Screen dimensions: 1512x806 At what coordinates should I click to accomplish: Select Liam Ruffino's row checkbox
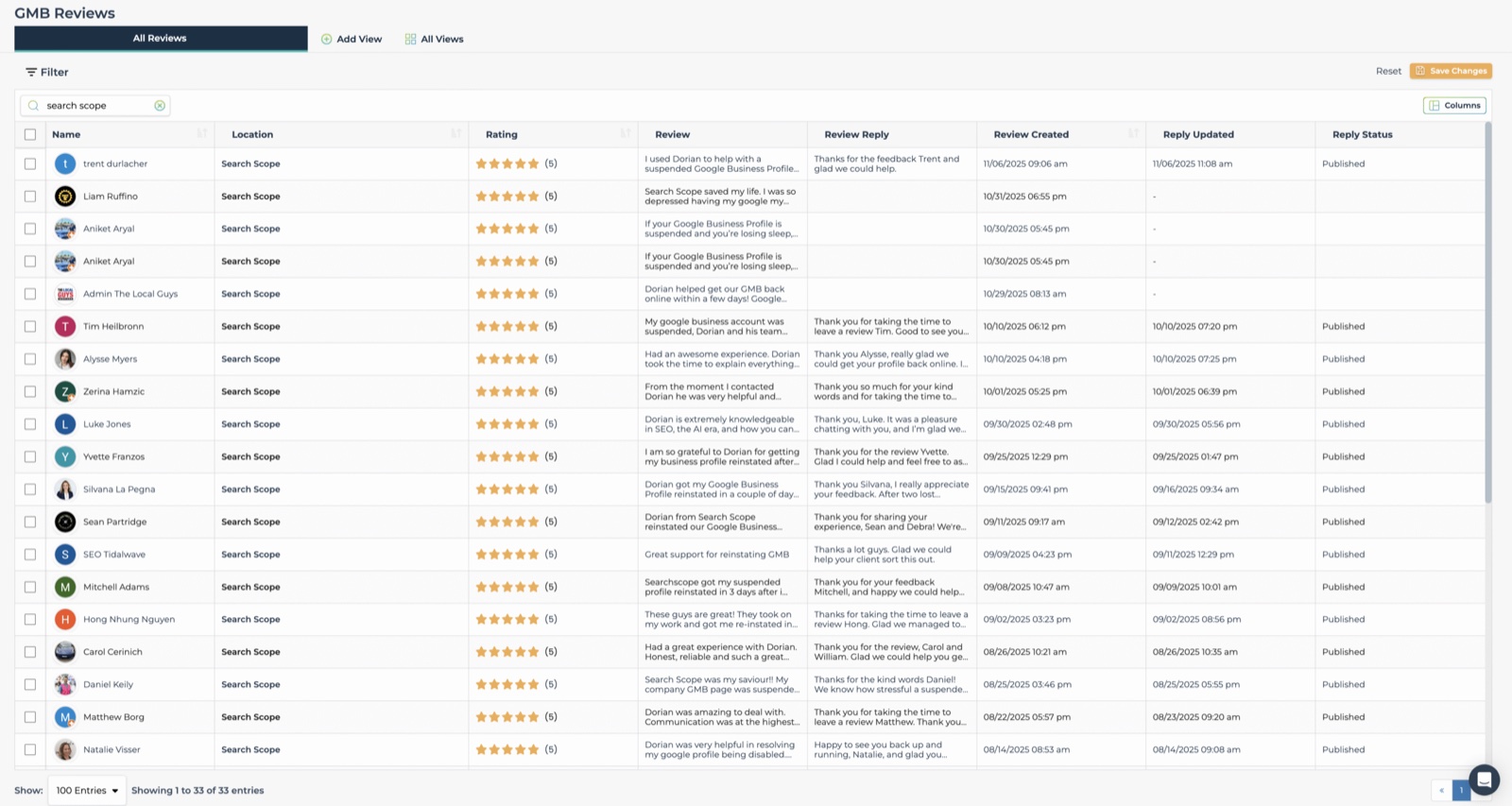click(x=30, y=197)
